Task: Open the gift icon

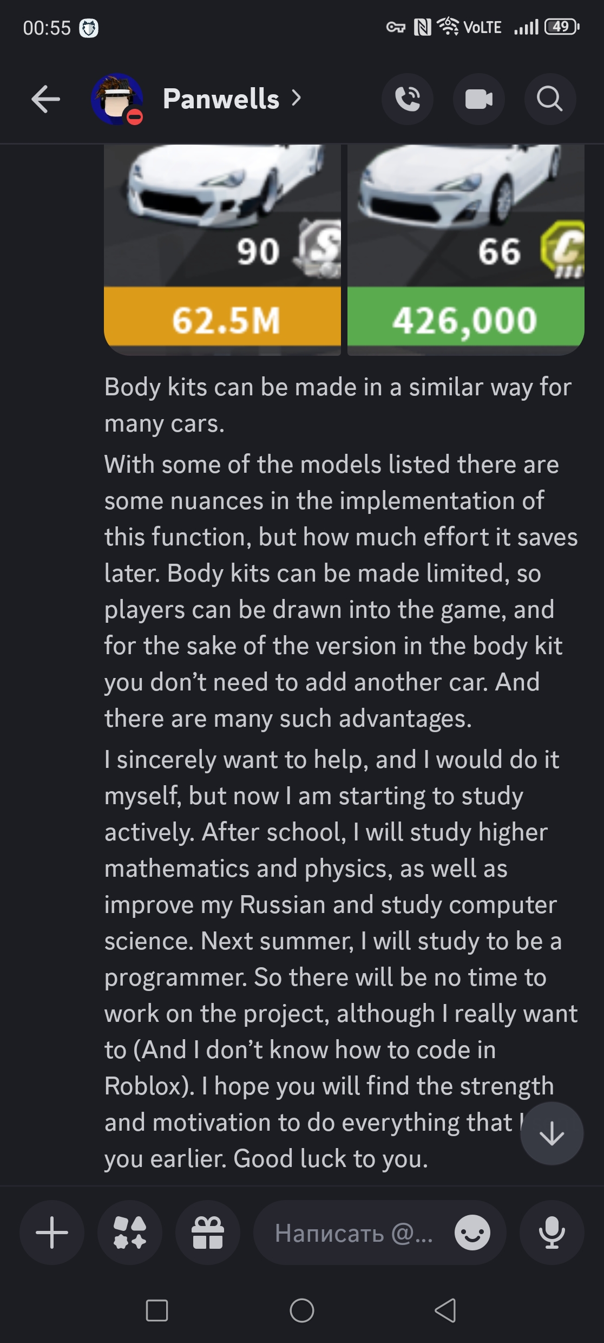Action: 208,1233
